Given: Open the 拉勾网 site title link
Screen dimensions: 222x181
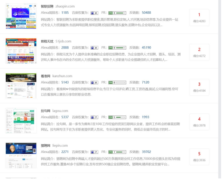Looking at the screenshot, I should (x=45, y=111).
